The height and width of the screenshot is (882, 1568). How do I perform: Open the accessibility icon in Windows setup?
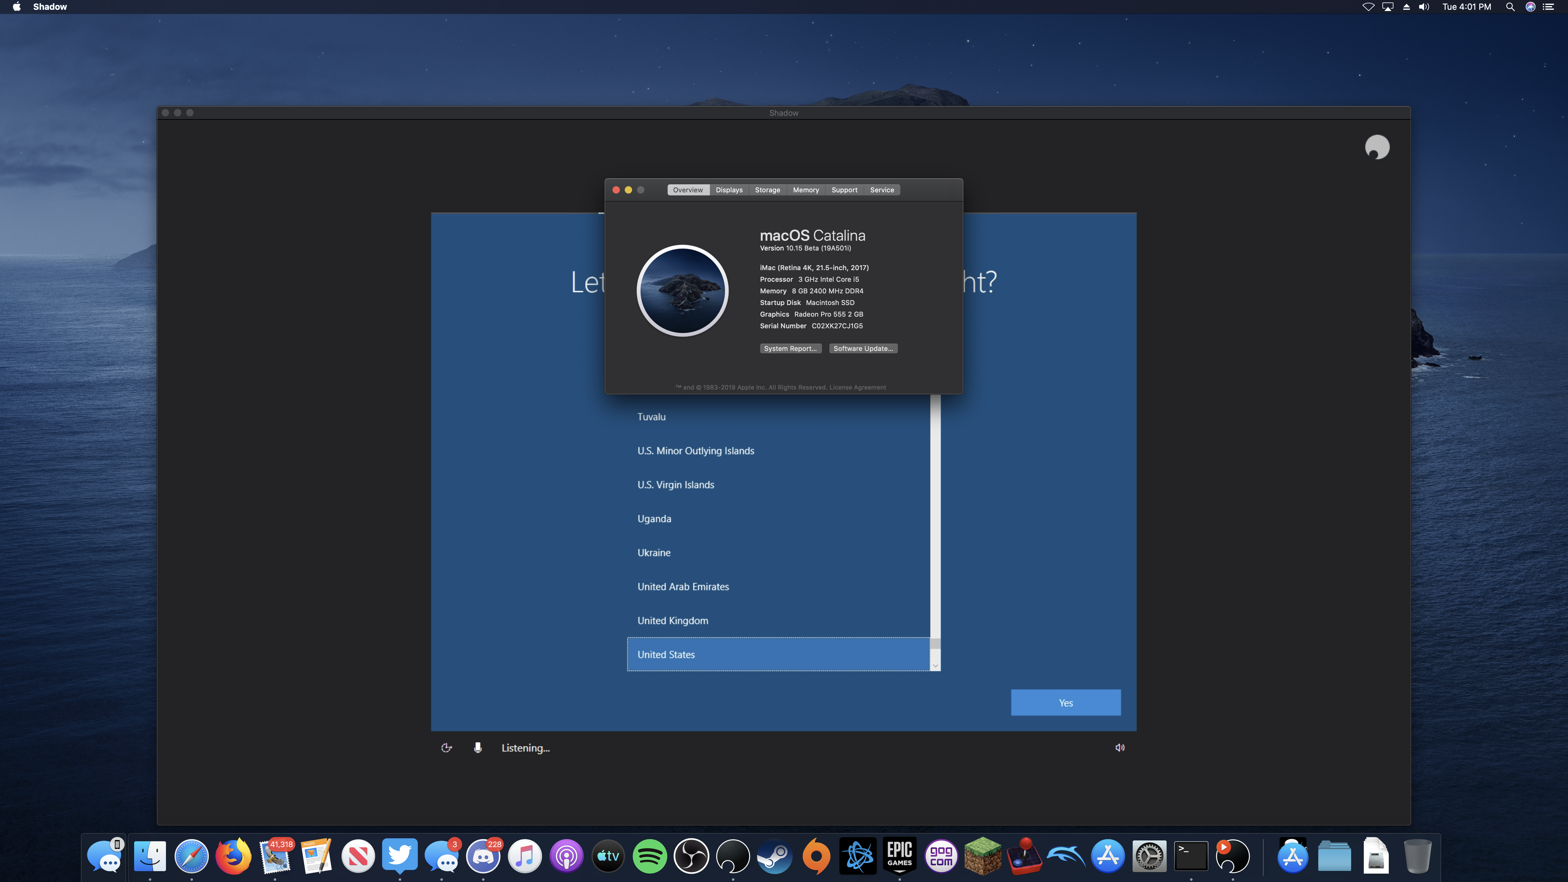446,748
